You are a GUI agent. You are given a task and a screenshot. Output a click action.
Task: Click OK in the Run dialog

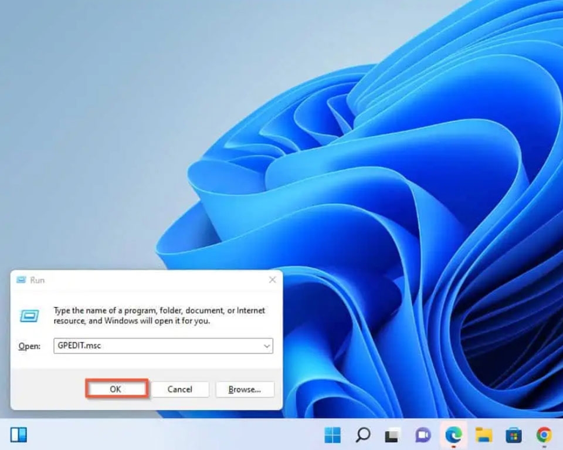tap(116, 389)
